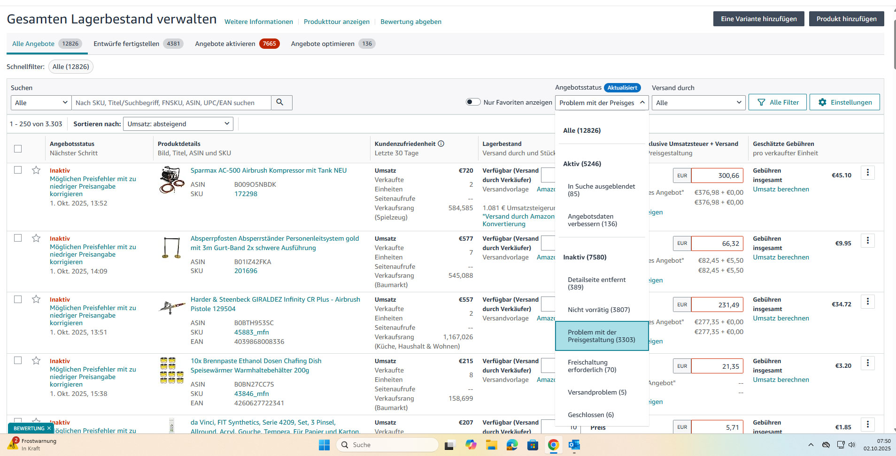Select Nicht vorrätig (3807) filter option
The height and width of the screenshot is (456, 896).
pos(599,310)
